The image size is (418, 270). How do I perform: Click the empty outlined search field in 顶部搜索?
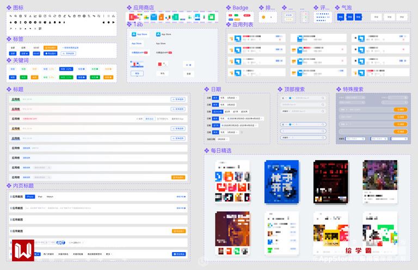click(303, 131)
